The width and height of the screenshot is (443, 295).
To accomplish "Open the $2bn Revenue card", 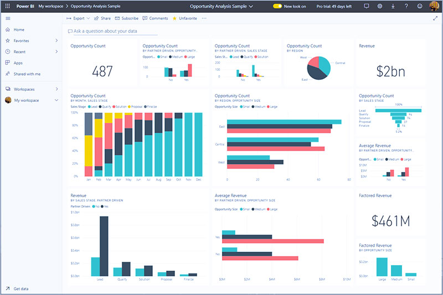I will pyautogui.click(x=390, y=64).
